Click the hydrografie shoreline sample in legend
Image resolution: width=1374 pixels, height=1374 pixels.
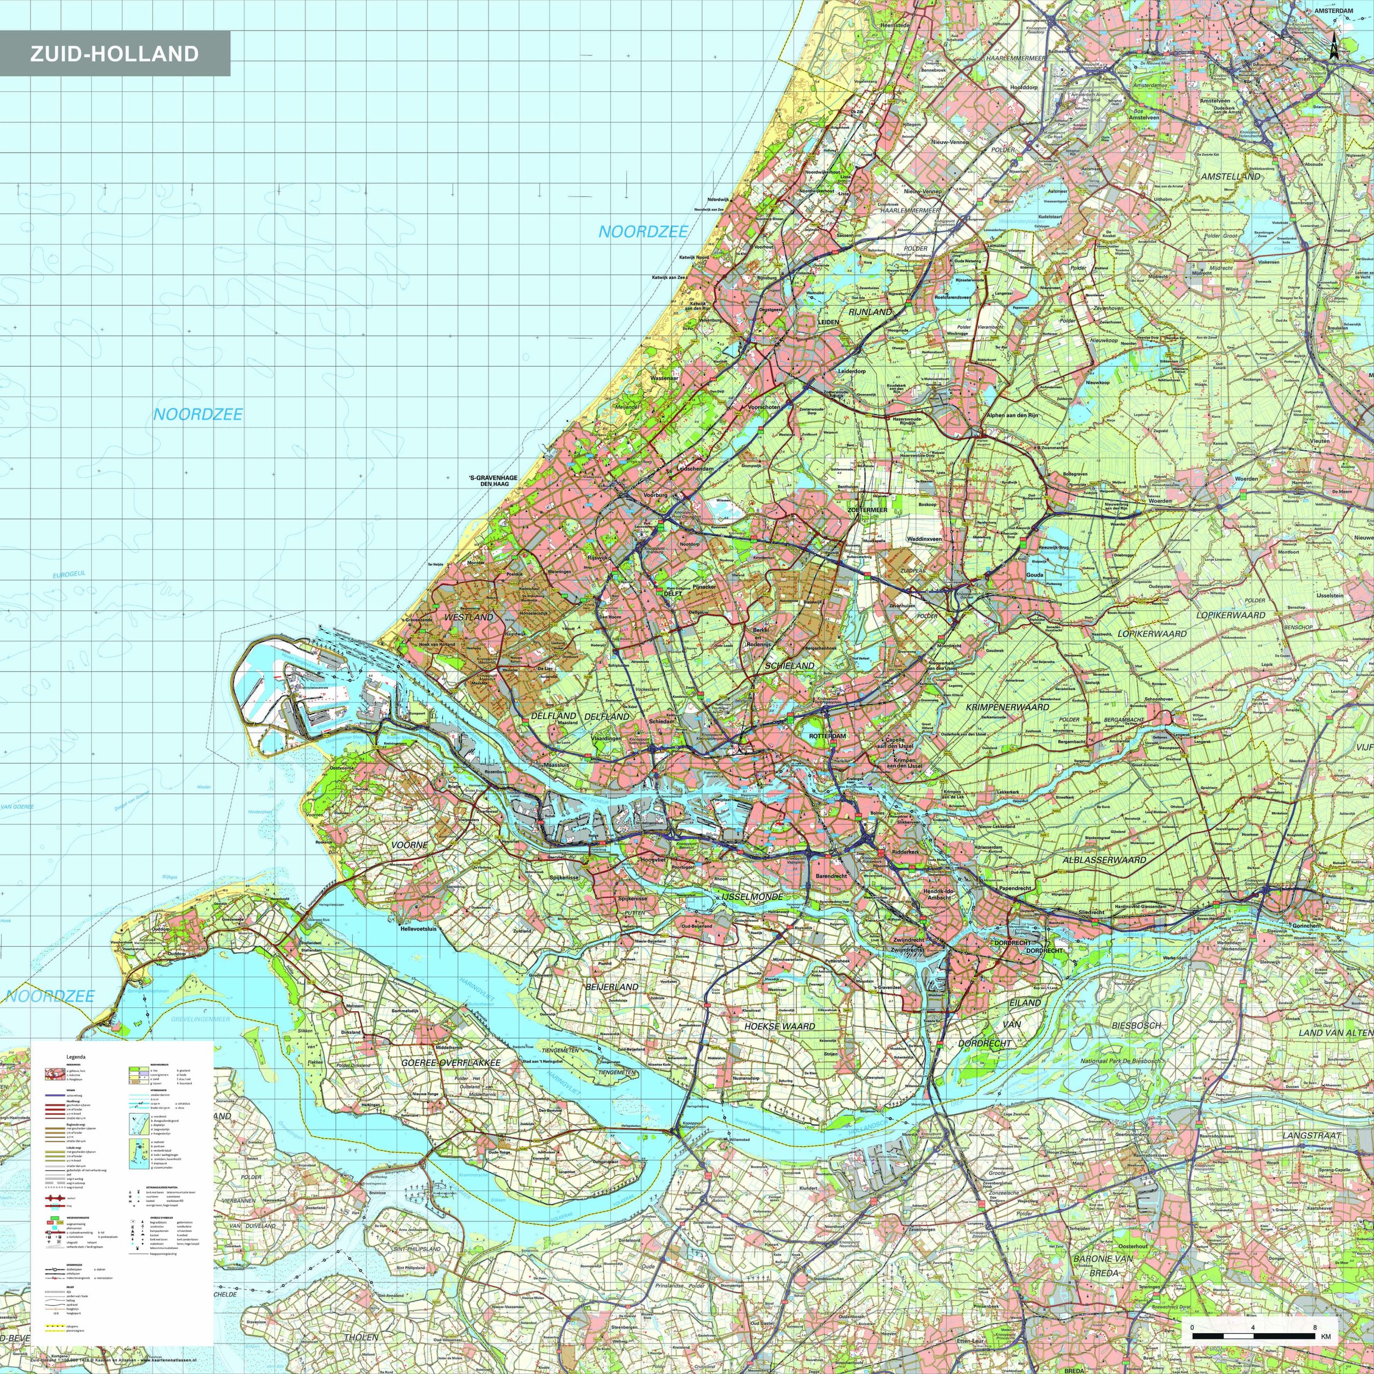click(138, 1124)
